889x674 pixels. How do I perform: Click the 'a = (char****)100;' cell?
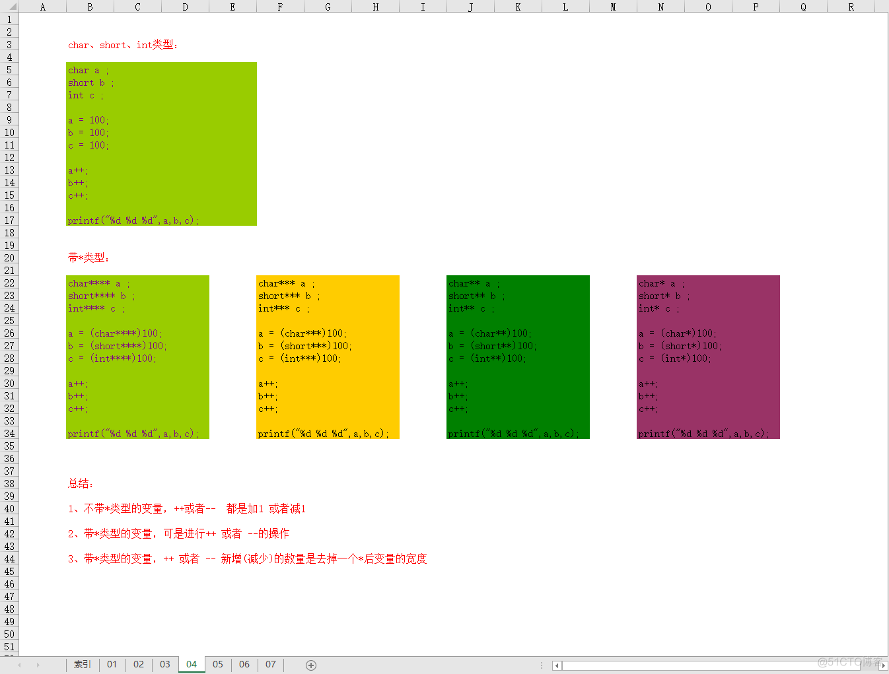coord(115,333)
